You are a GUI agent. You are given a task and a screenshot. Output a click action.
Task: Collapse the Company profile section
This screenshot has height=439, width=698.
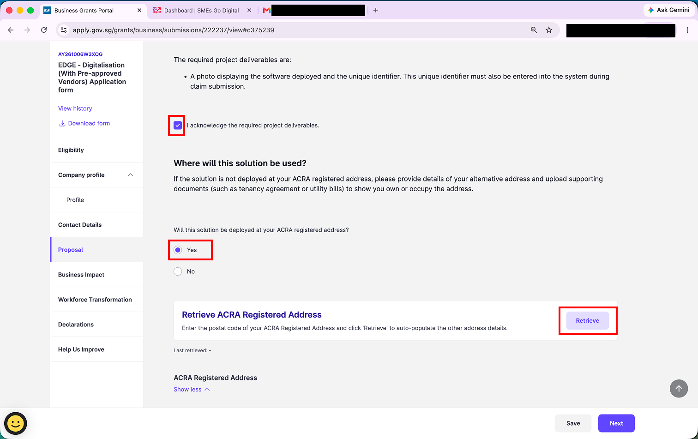click(x=130, y=175)
